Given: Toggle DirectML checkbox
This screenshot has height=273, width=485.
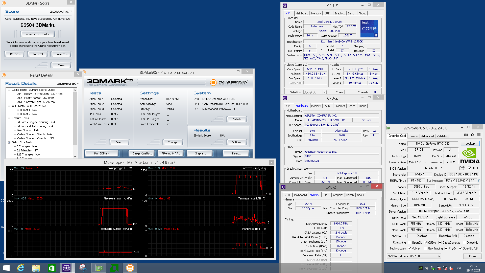Looking at the screenshot, I should [464, 243].
